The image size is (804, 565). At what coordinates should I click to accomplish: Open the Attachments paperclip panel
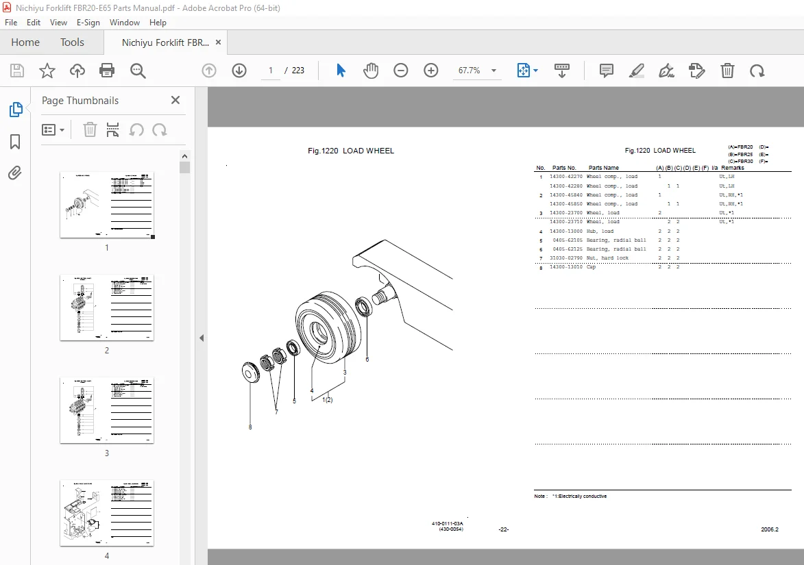pos(15,173)
